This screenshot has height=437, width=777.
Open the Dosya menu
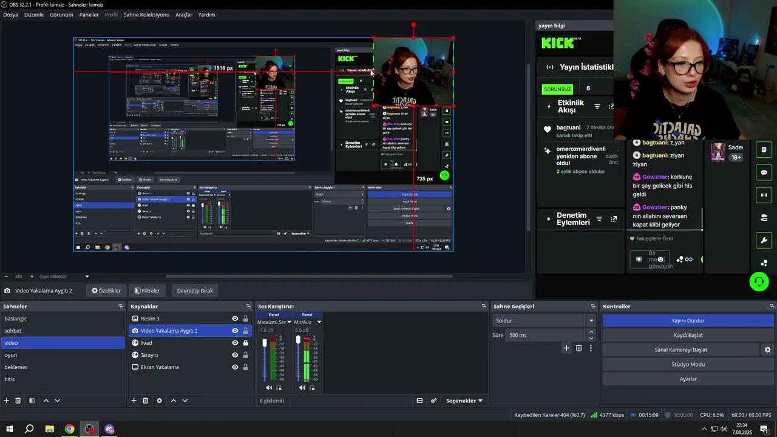(10, 15)
